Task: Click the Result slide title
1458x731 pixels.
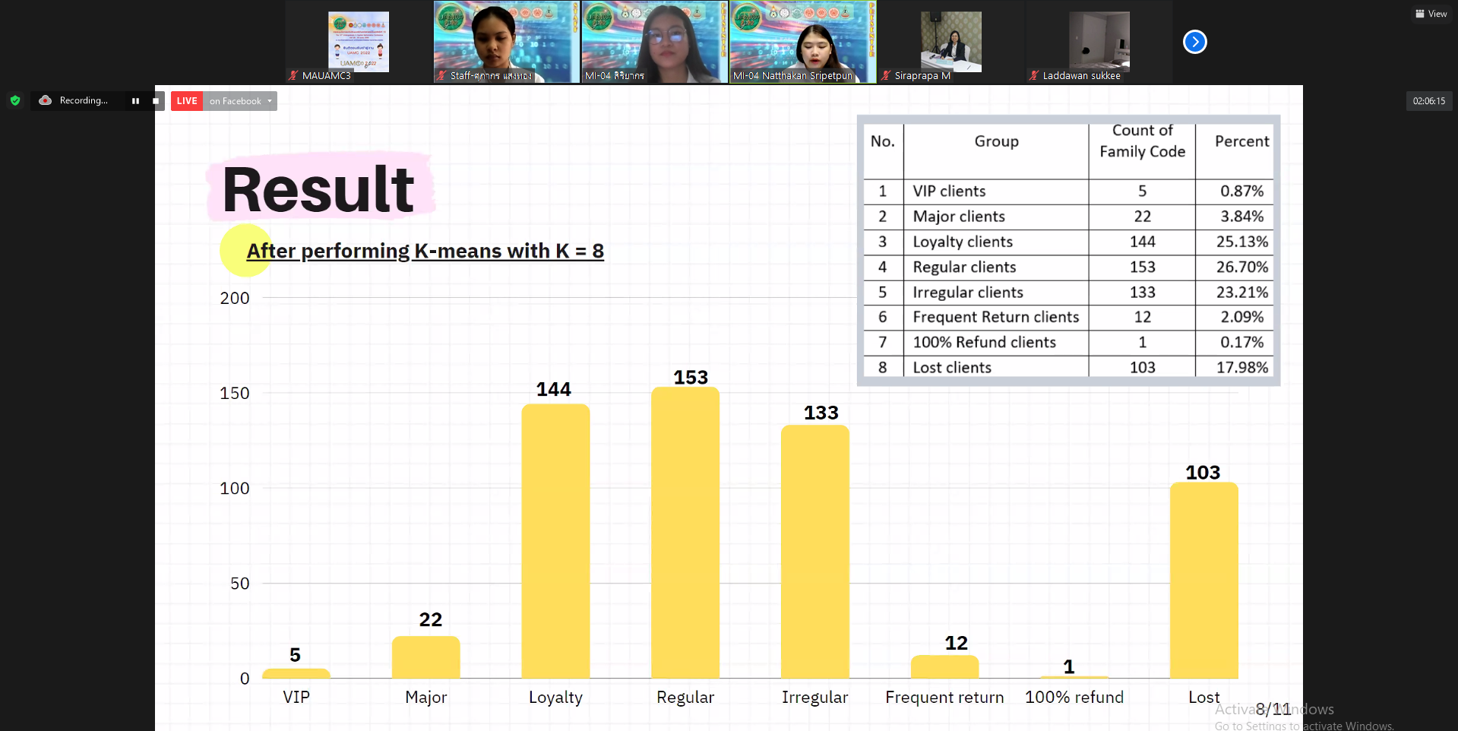Action: 318,189
